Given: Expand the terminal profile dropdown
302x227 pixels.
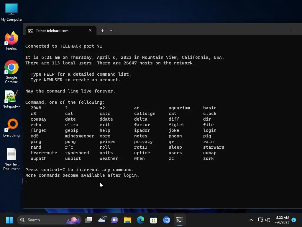Looking at the screenshot, I should point(111,30).
